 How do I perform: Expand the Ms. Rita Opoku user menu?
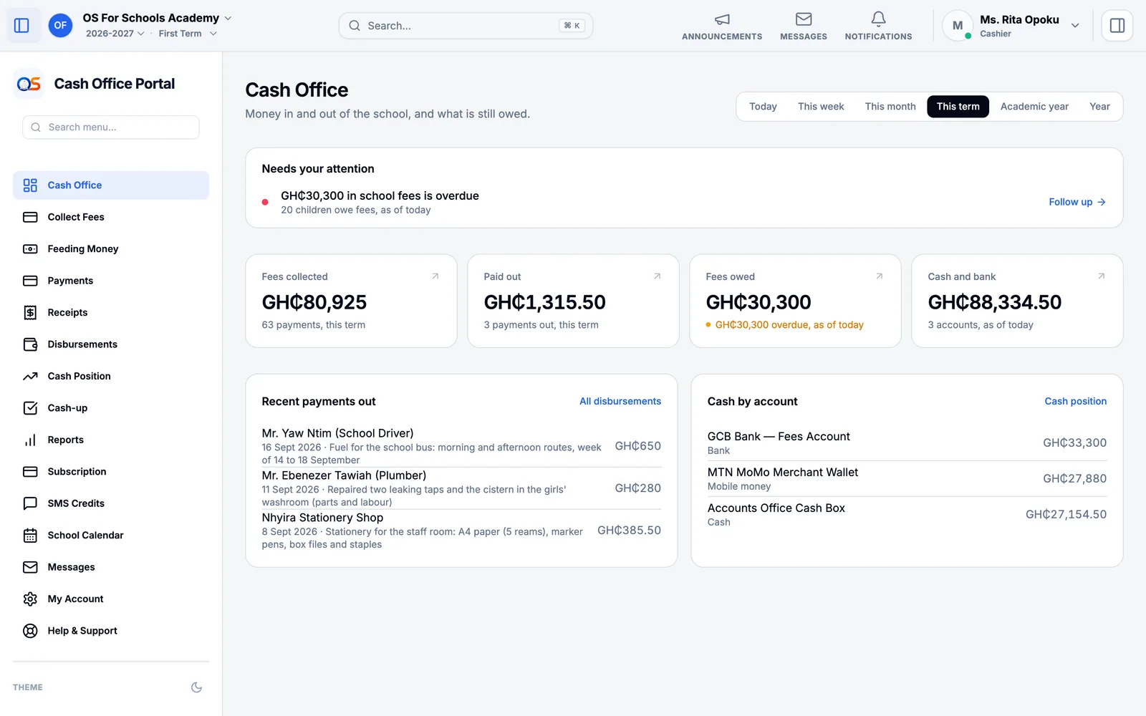1012,26
